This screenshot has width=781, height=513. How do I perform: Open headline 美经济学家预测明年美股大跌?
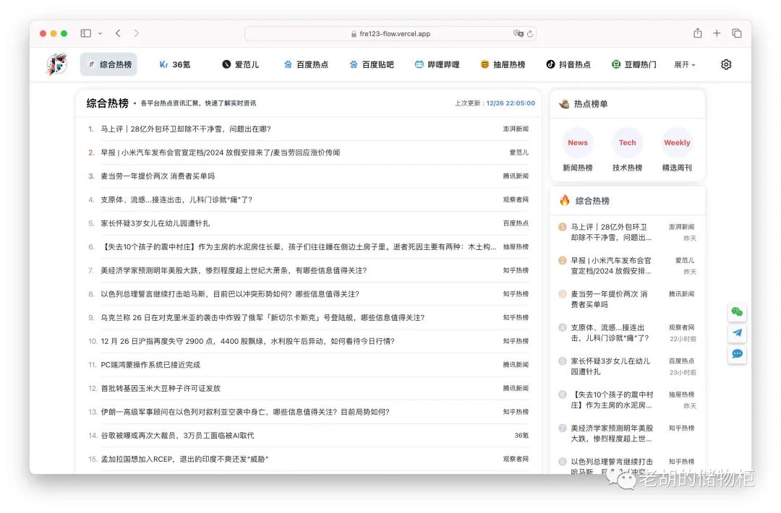click(x=234, y=270)
